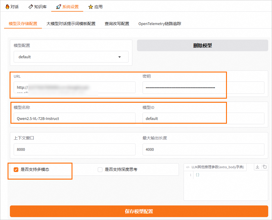Uncheck 是否支持多模态 checkbox
The image size is (272, 220).
coord(16,170)
